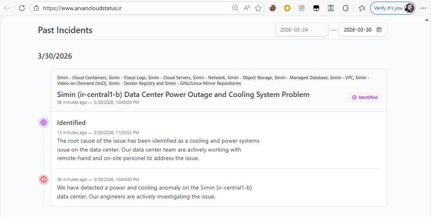Add page to favorites with star icon
The width and height of the screenshot is (431, 217).
(x=258, y=8)
